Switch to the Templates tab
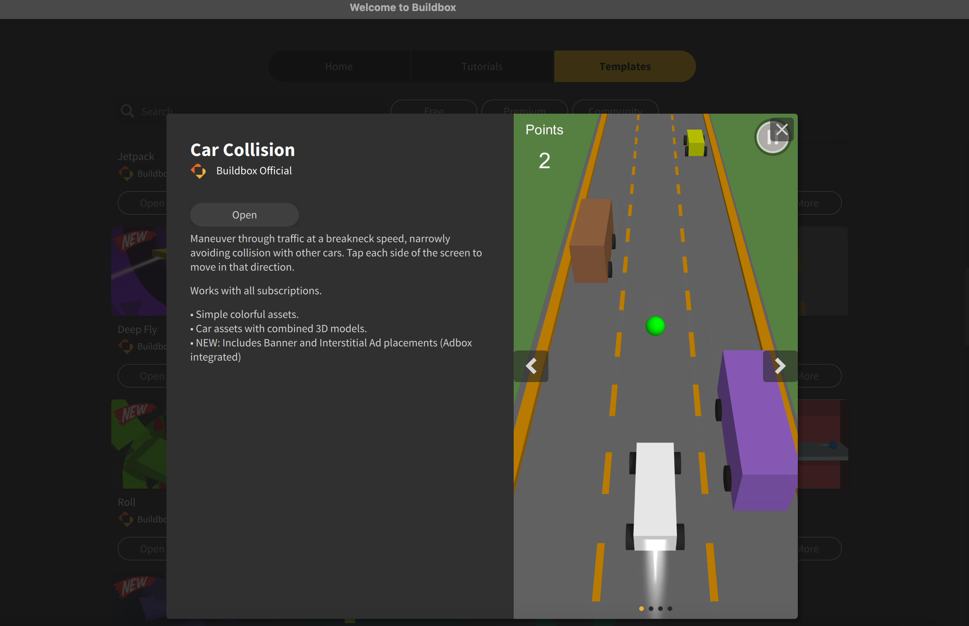The image size is (969, 626). [x=625, y=66]
